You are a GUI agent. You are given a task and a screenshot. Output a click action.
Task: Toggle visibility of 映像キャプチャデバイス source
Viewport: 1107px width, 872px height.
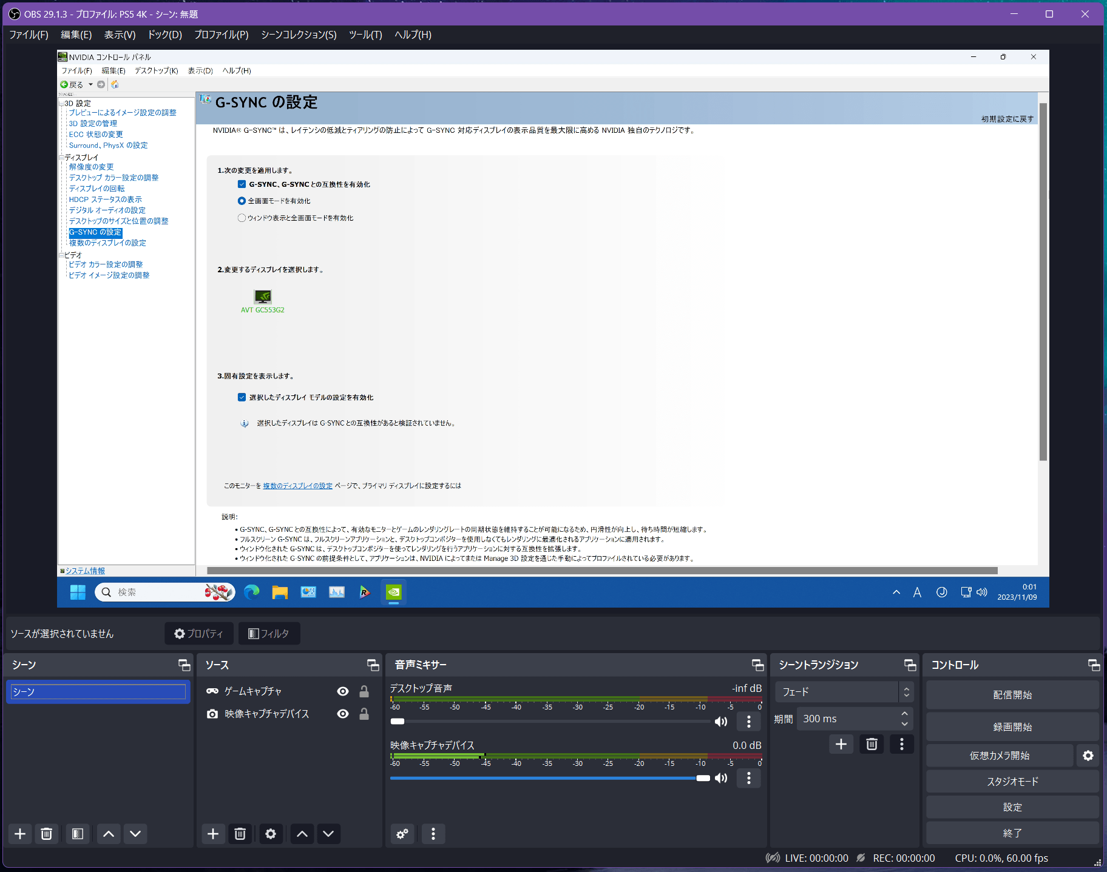[x=343, y=714]
